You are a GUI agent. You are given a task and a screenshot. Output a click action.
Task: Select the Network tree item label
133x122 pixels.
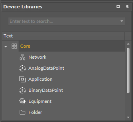tap(37, 57)
